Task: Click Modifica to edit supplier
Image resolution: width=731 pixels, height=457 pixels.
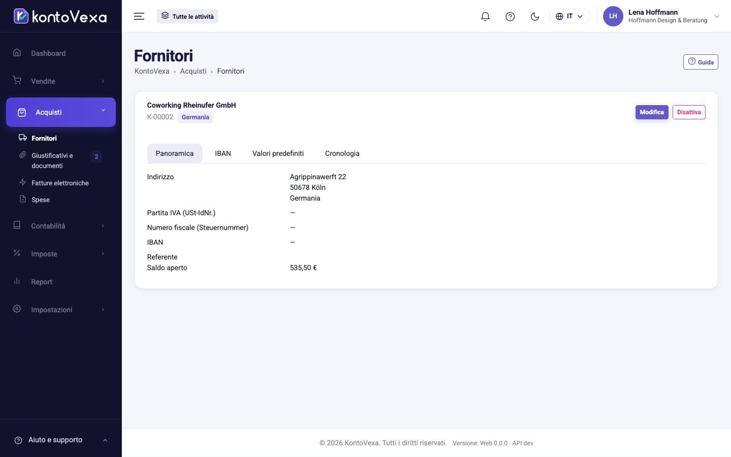Action: coord(652,112)
